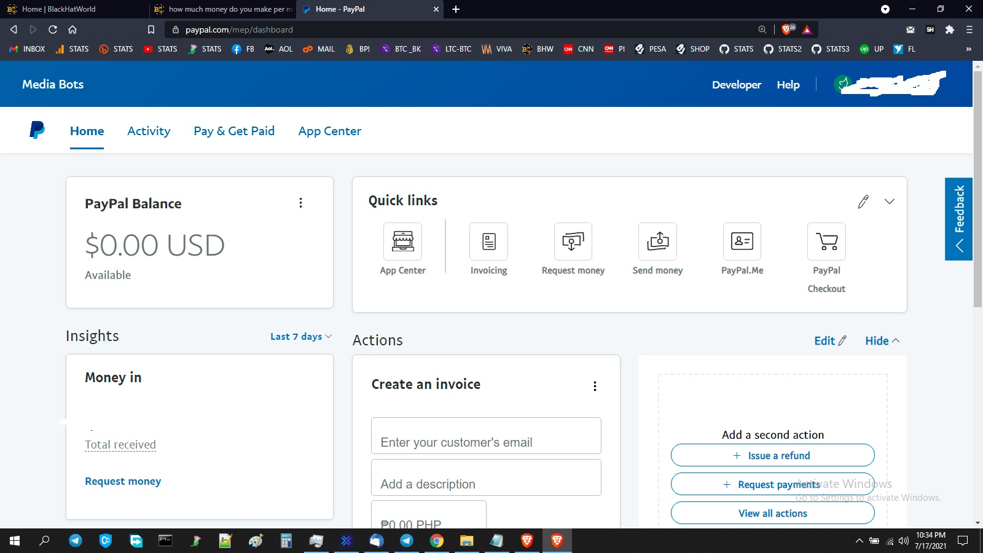Close the Home - PayPal tab
The height and width of the screenshot is (553, 983).
coord(436,9)
